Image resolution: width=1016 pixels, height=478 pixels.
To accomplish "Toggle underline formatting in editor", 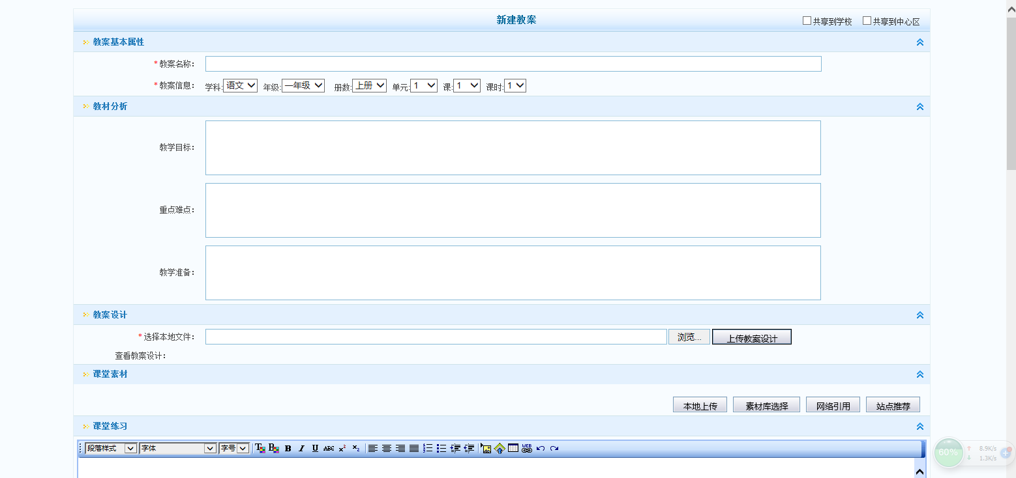I will [315, 448].
